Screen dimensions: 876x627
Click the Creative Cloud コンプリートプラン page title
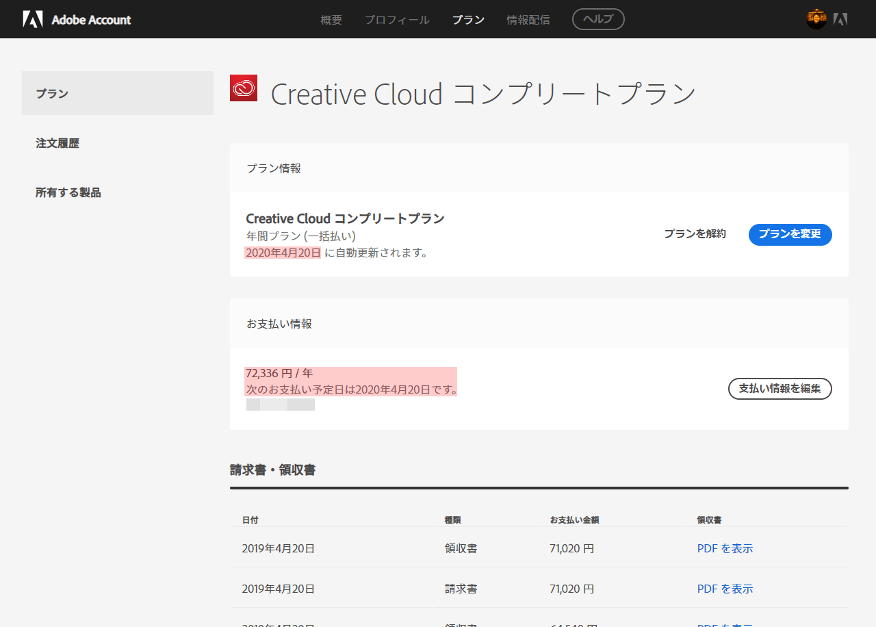pyautogui.click(x=483, y=94)
